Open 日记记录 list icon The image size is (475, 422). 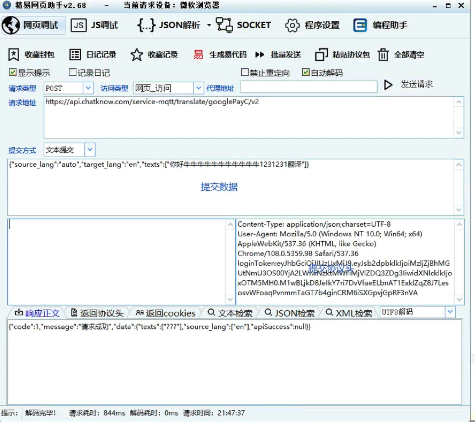[75, 55]
